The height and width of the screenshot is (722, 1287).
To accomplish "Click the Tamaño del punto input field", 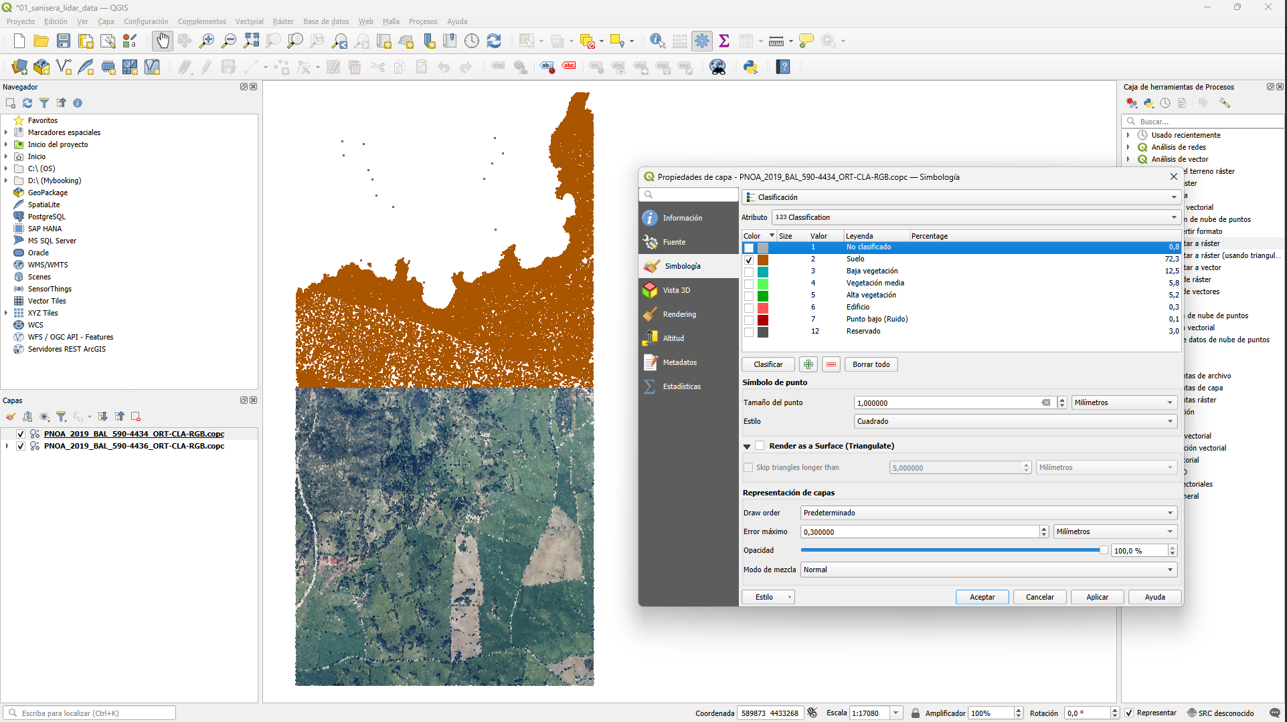I will click(947, 402).
